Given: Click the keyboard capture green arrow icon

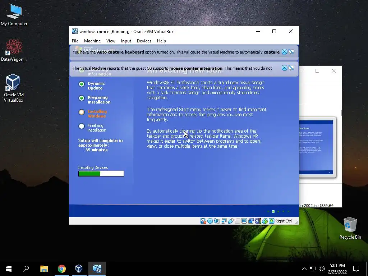Looking at the screenshot, I should tap(272, 221).
